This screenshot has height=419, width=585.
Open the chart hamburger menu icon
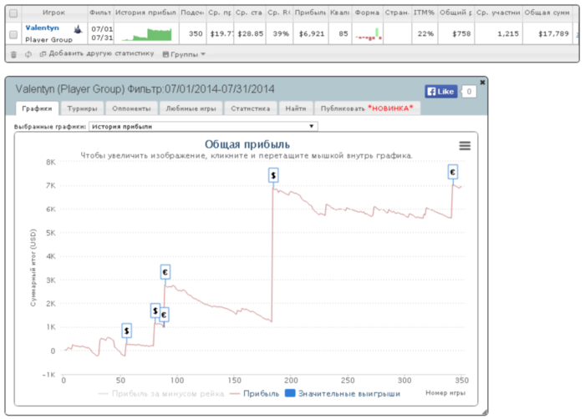[465, 146]
